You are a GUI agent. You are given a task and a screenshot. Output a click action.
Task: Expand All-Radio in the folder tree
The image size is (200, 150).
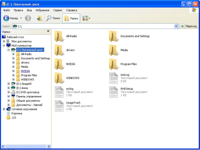tap(13, 54)
